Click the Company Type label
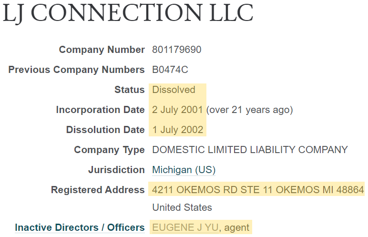This screenshot has height=237, width=368. point(109,150)
